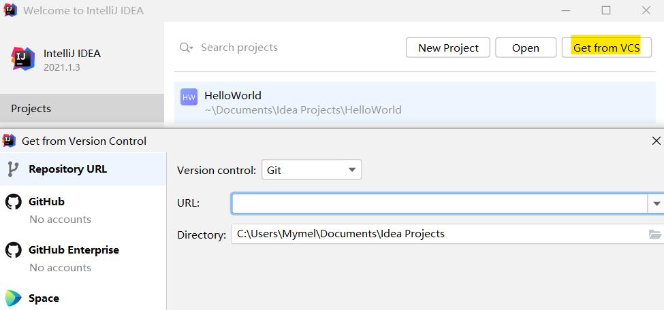
Task: Click the GitHub octocat icon
Action: (13, 202)
